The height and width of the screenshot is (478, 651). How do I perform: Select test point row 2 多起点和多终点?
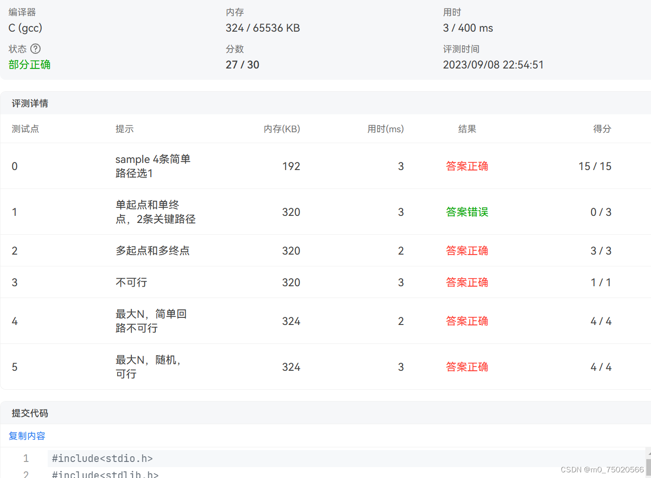click(x=152, y=250)
